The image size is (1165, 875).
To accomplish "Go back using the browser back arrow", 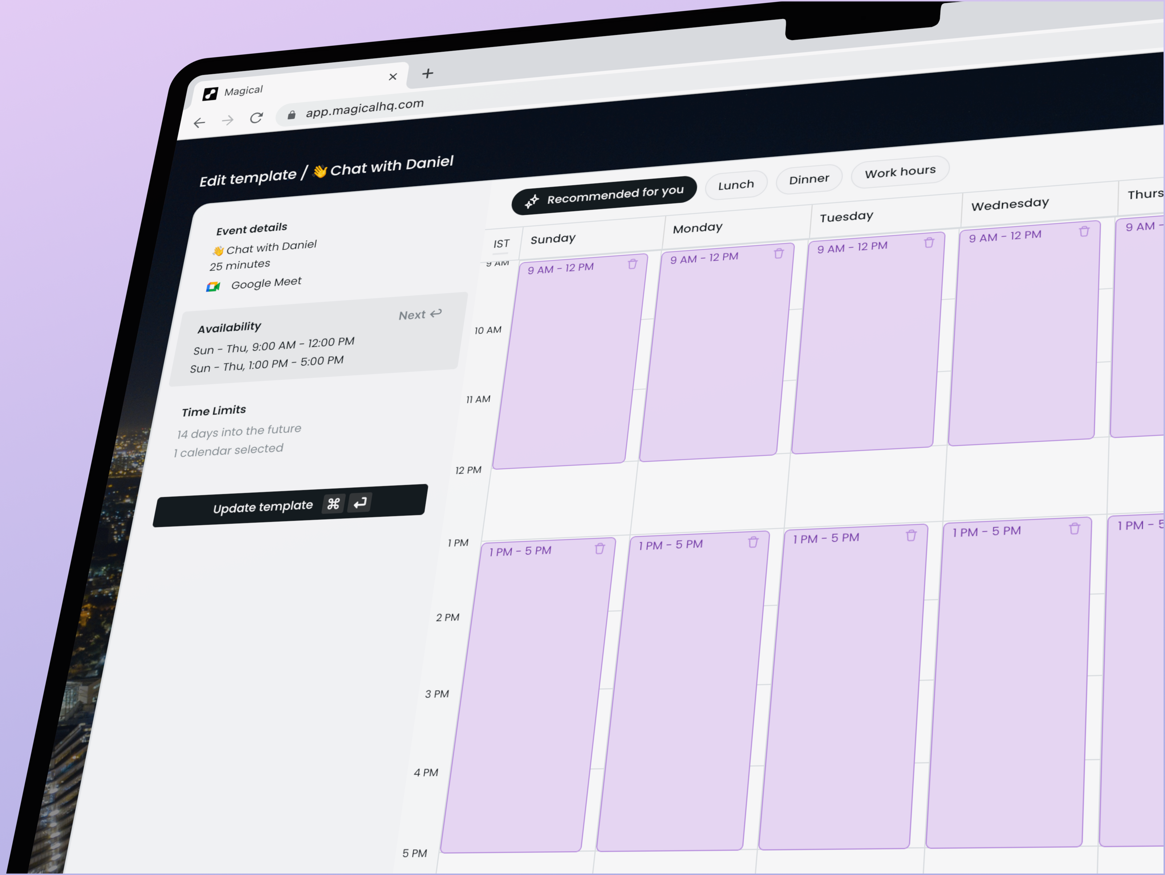I will [x=199, y=123].
